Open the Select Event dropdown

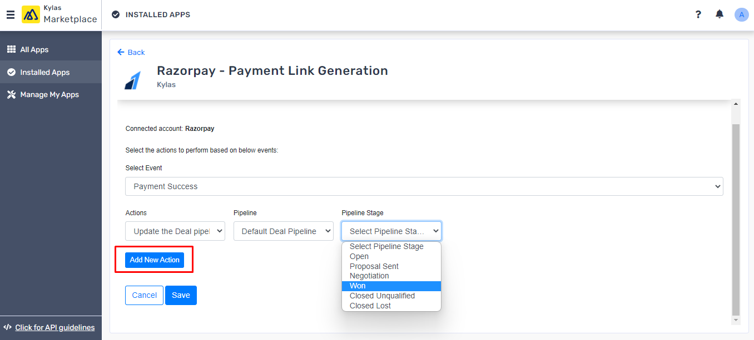pyautogui.click(x=424, y=186)
